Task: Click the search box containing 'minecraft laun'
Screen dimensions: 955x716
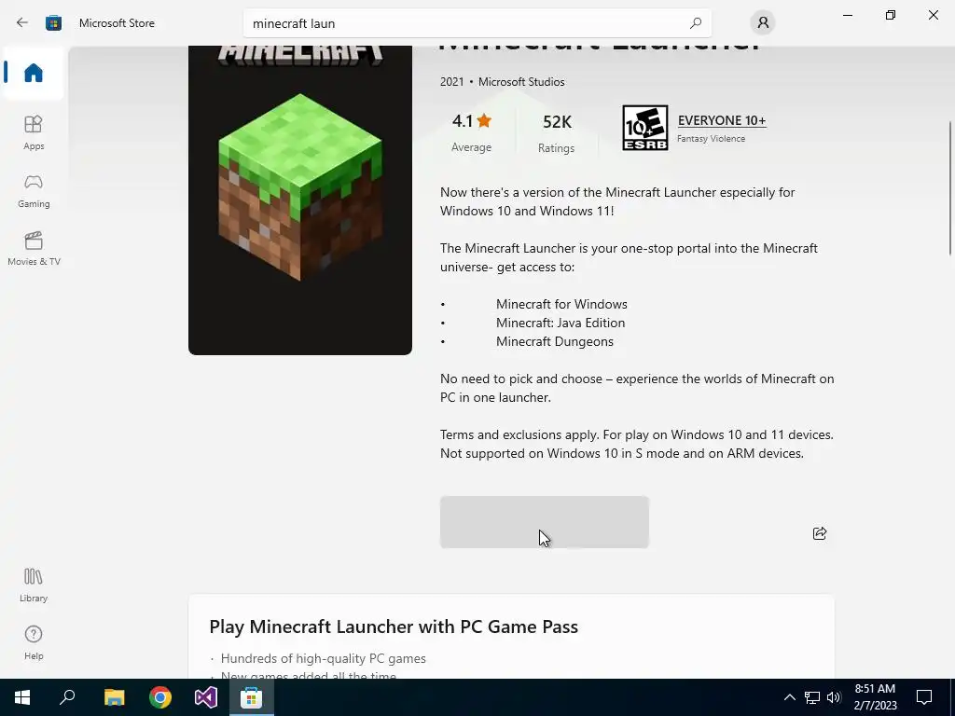Action: (477, 23)
